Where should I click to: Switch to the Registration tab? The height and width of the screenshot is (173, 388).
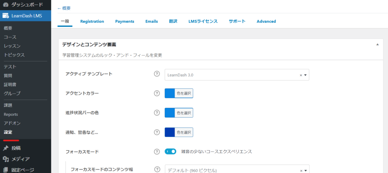point(92,22)
